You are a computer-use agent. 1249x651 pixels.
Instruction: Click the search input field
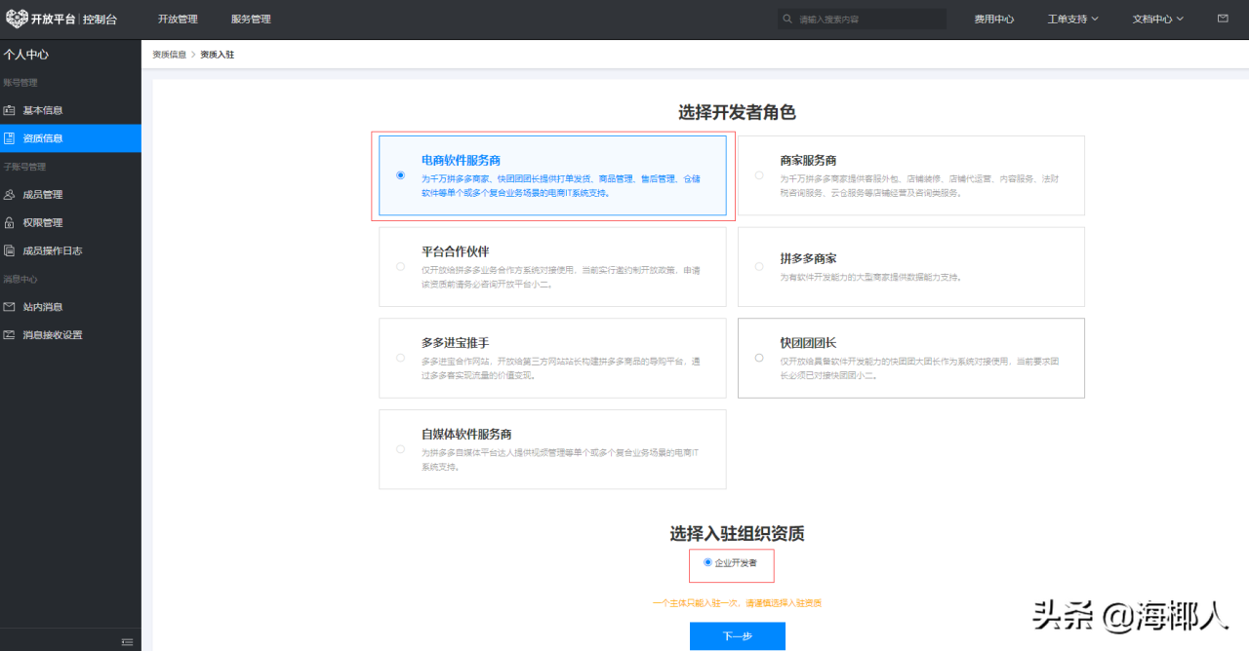pos(862,18)
